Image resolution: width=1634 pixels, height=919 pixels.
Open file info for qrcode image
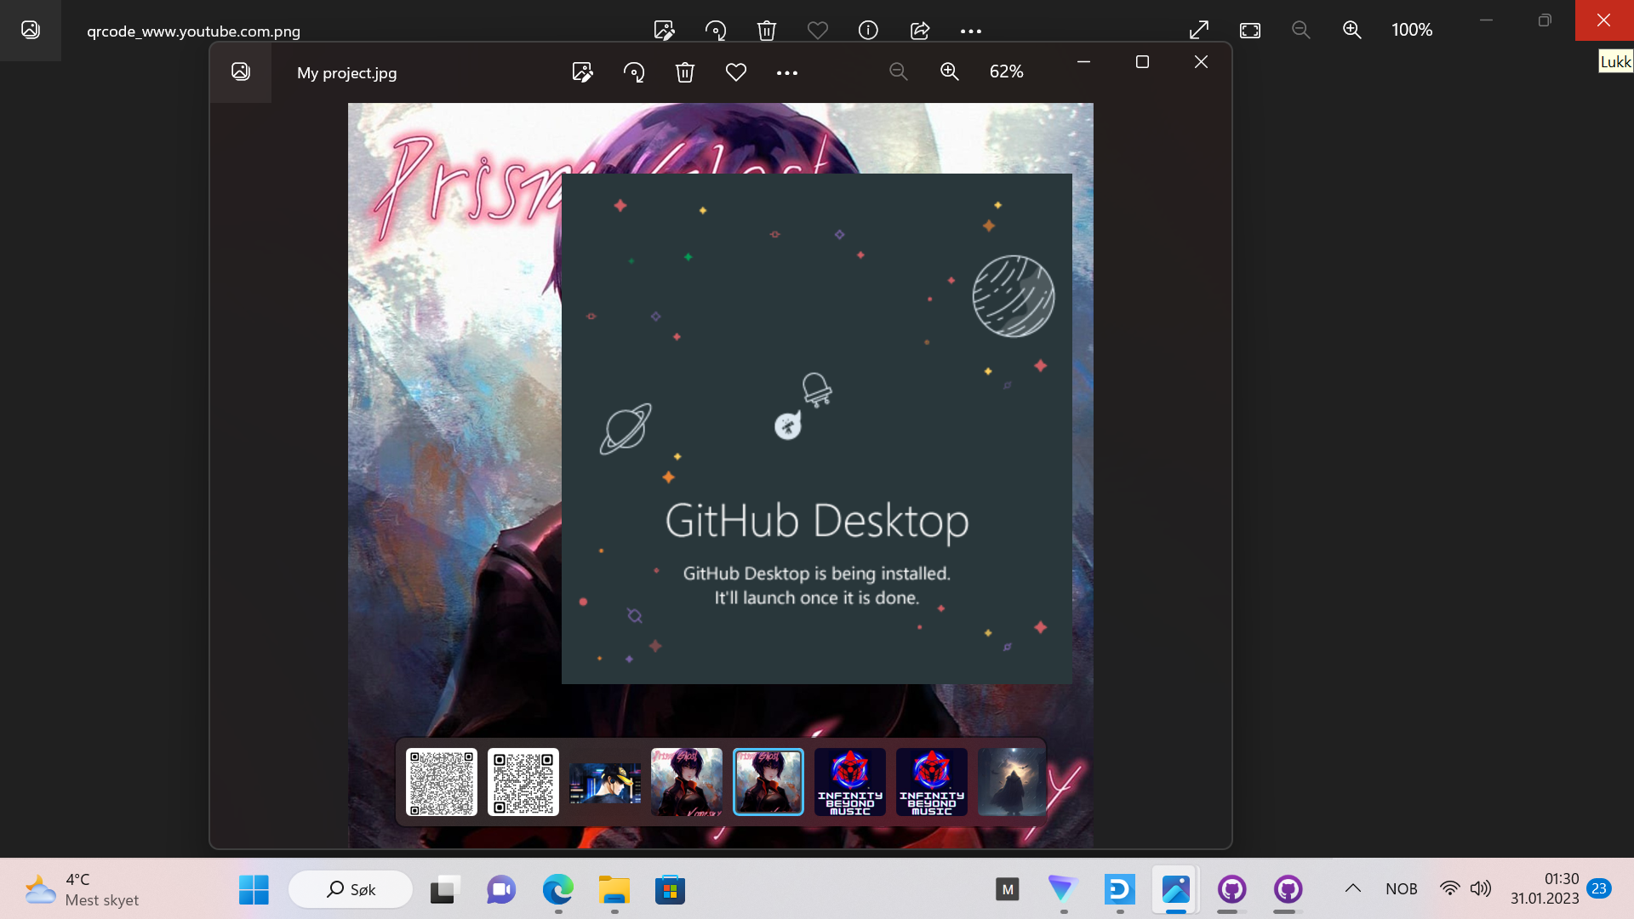point(868,31)
